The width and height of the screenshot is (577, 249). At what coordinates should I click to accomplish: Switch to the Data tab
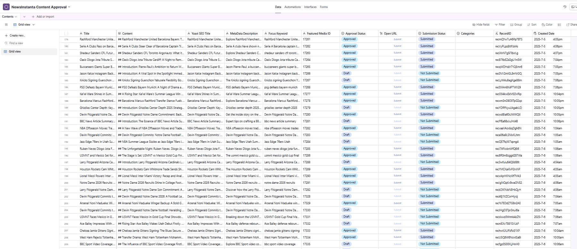pyautogui.click(x=278, y=7)
